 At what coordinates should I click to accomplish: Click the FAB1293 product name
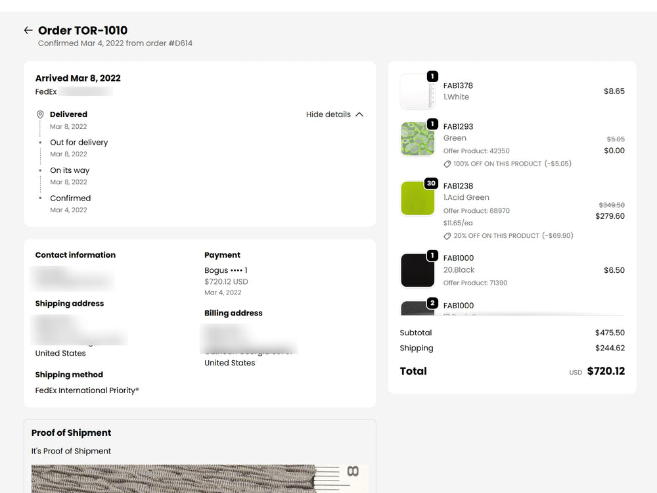tap(458, 127)
